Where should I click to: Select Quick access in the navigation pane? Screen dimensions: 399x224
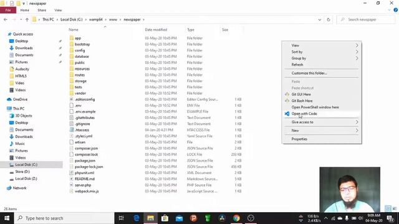coord(23,34)
